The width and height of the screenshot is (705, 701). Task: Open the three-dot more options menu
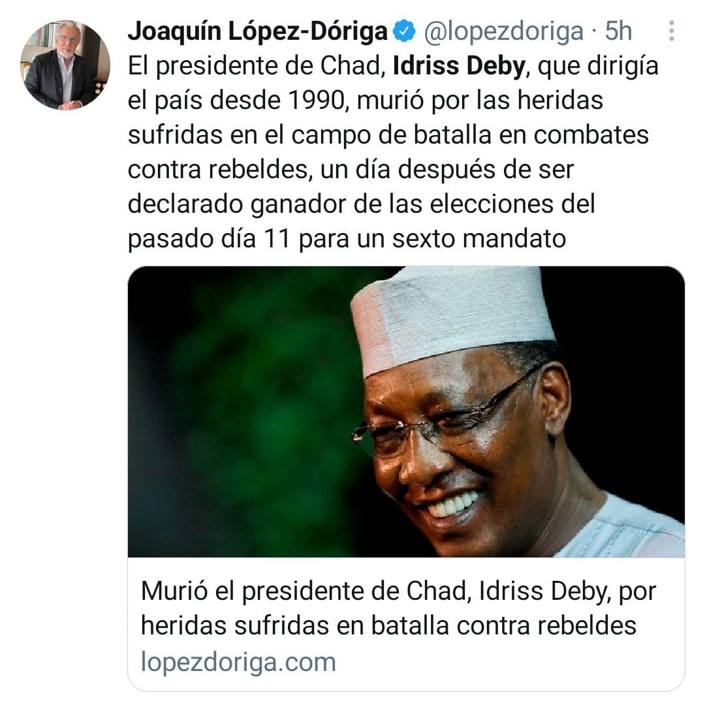(x=671, y=31)
